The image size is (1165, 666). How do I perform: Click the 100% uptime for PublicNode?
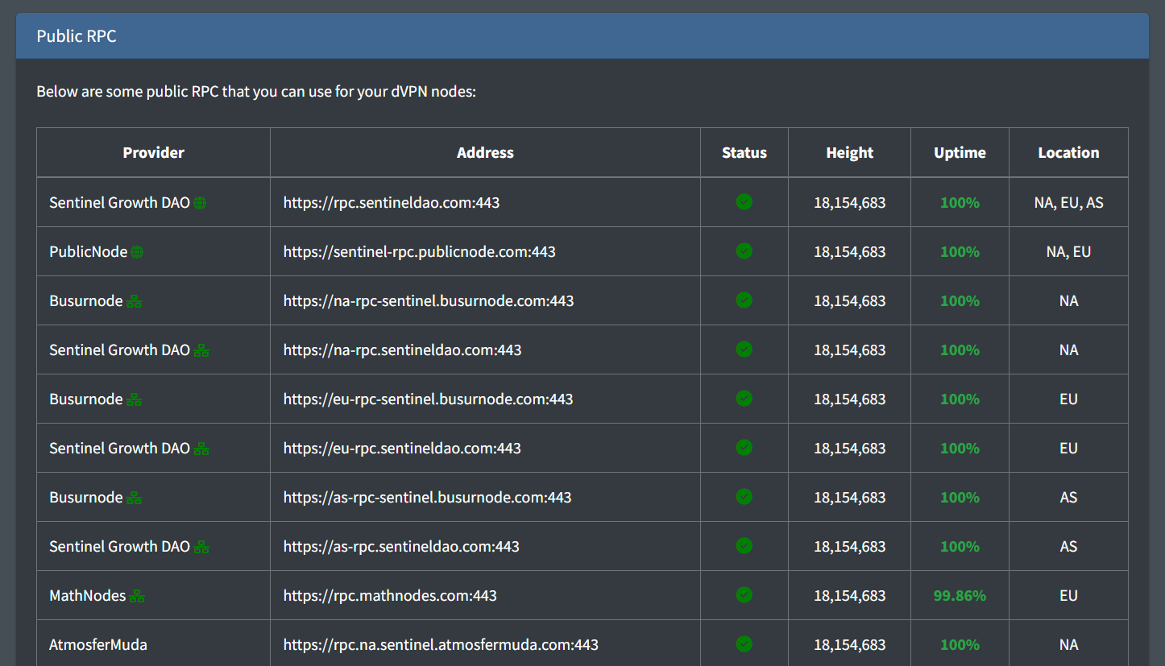pos(960,252)
